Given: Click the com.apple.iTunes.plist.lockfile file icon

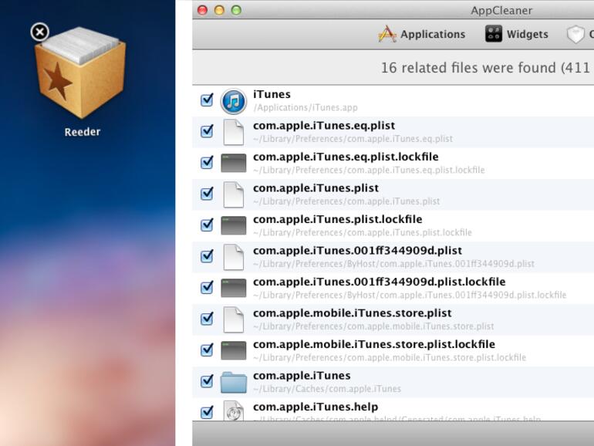Looking at the screenshot, I should pos(233,225).
